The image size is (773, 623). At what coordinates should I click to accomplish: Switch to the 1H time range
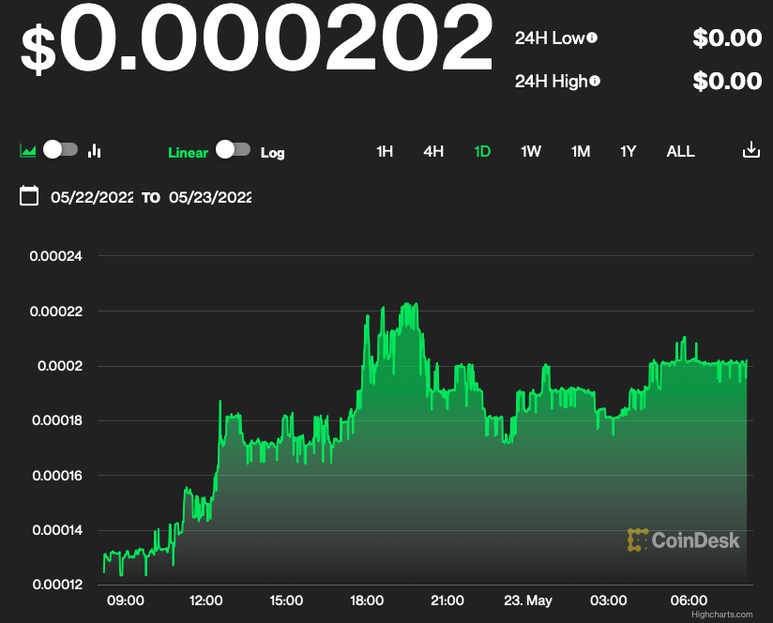[x=385, y=151]
